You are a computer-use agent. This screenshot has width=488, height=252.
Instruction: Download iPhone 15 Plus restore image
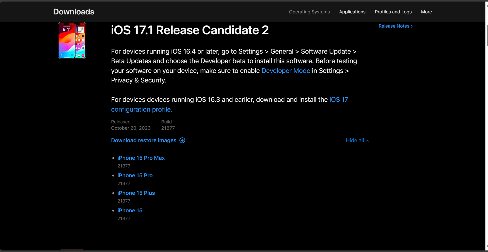[x=136, y=193]
